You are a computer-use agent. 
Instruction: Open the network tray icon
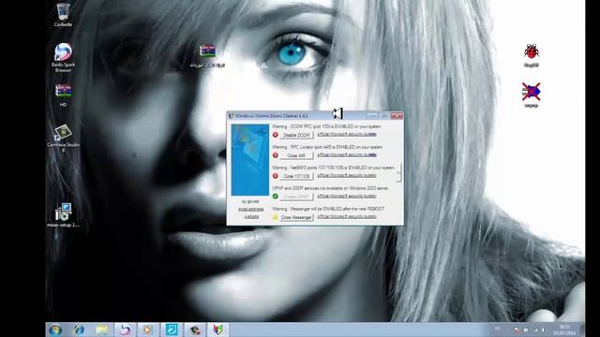pos(534,330)
